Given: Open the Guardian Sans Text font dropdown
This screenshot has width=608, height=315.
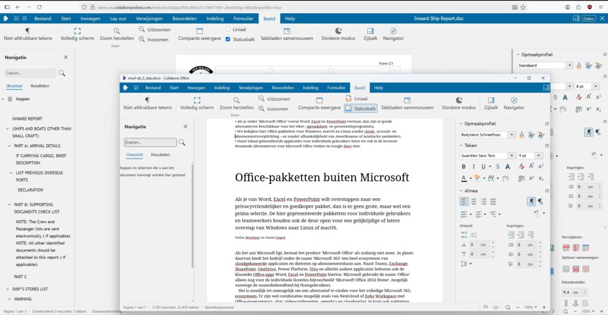Looking at the screenshot, I should coord(511,155).
